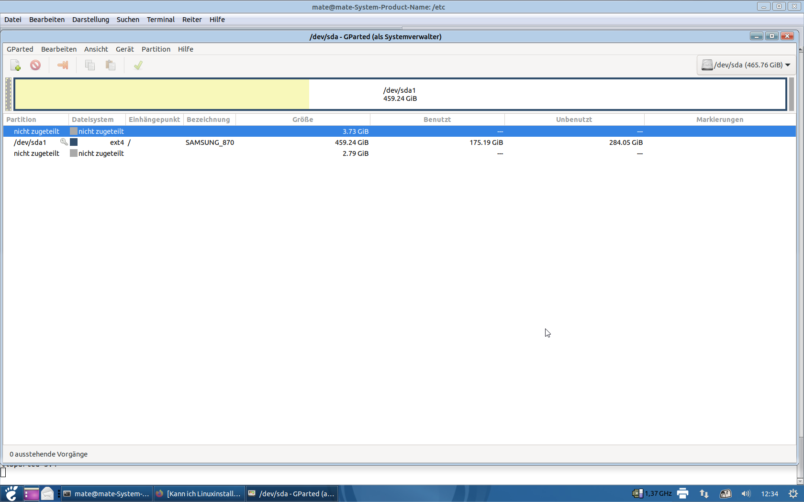The height and width of the screenshot is (502, 804).
Task: Click the printer tray icon
Action: pyautogui.click(x=683, y=493)
